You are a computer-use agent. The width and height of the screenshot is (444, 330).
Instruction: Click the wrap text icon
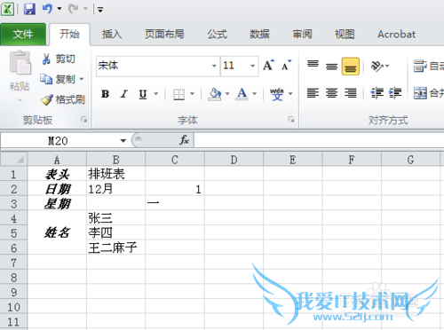[x=420, y=66]
